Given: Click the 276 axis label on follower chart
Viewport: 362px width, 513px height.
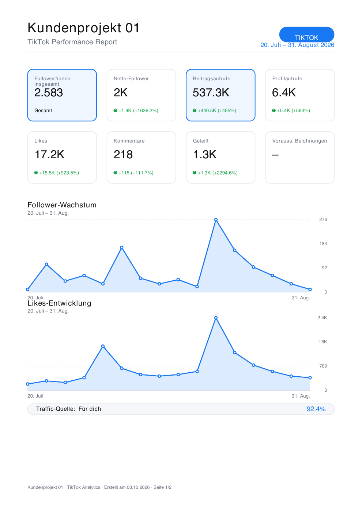Looking at the screenshot, I should tap(323, 220).
